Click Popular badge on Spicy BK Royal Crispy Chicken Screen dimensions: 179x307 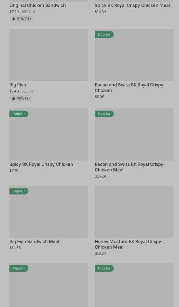(19, 114)
